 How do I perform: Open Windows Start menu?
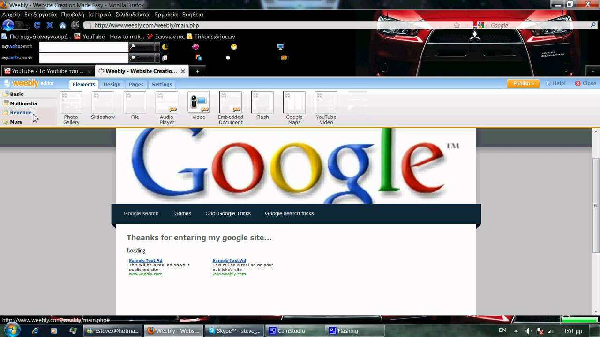(11, 330)
